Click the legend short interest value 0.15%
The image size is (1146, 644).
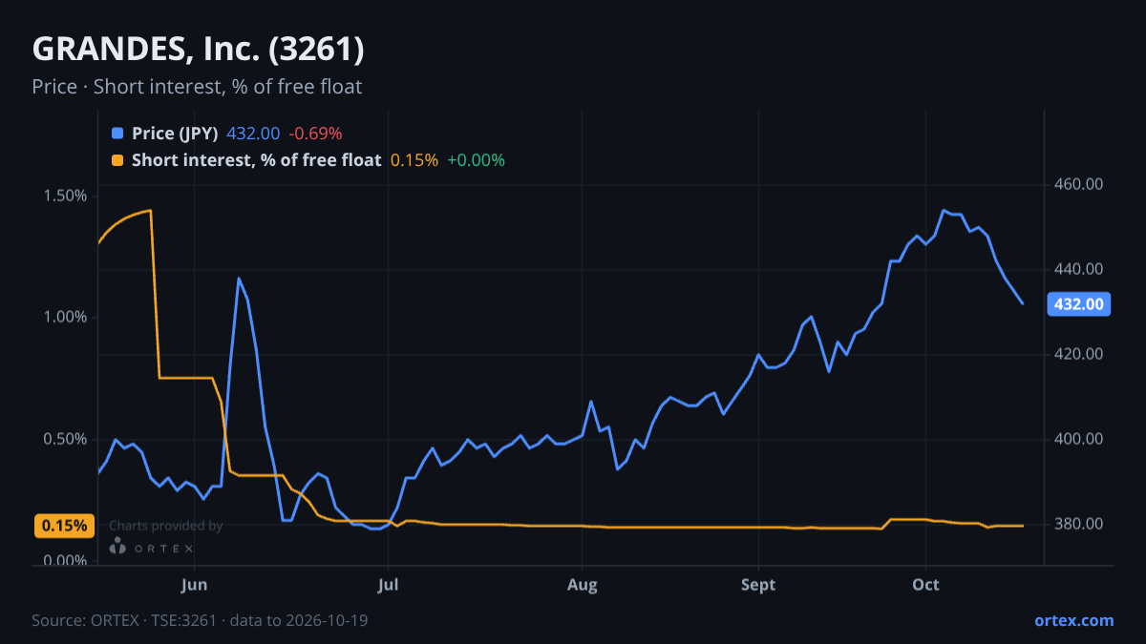pos(414,160)
